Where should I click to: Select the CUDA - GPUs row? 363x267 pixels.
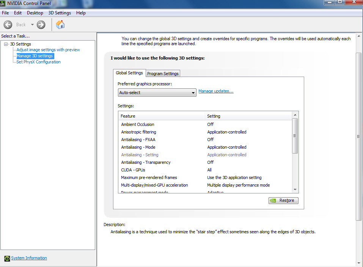pos(205,170)
